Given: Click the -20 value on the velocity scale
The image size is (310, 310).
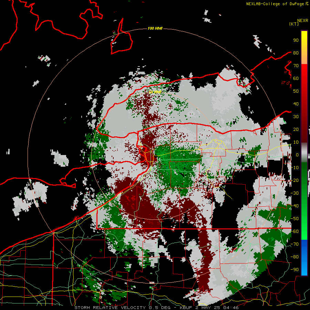Looking at the screenshot, I should pos(295,180).
